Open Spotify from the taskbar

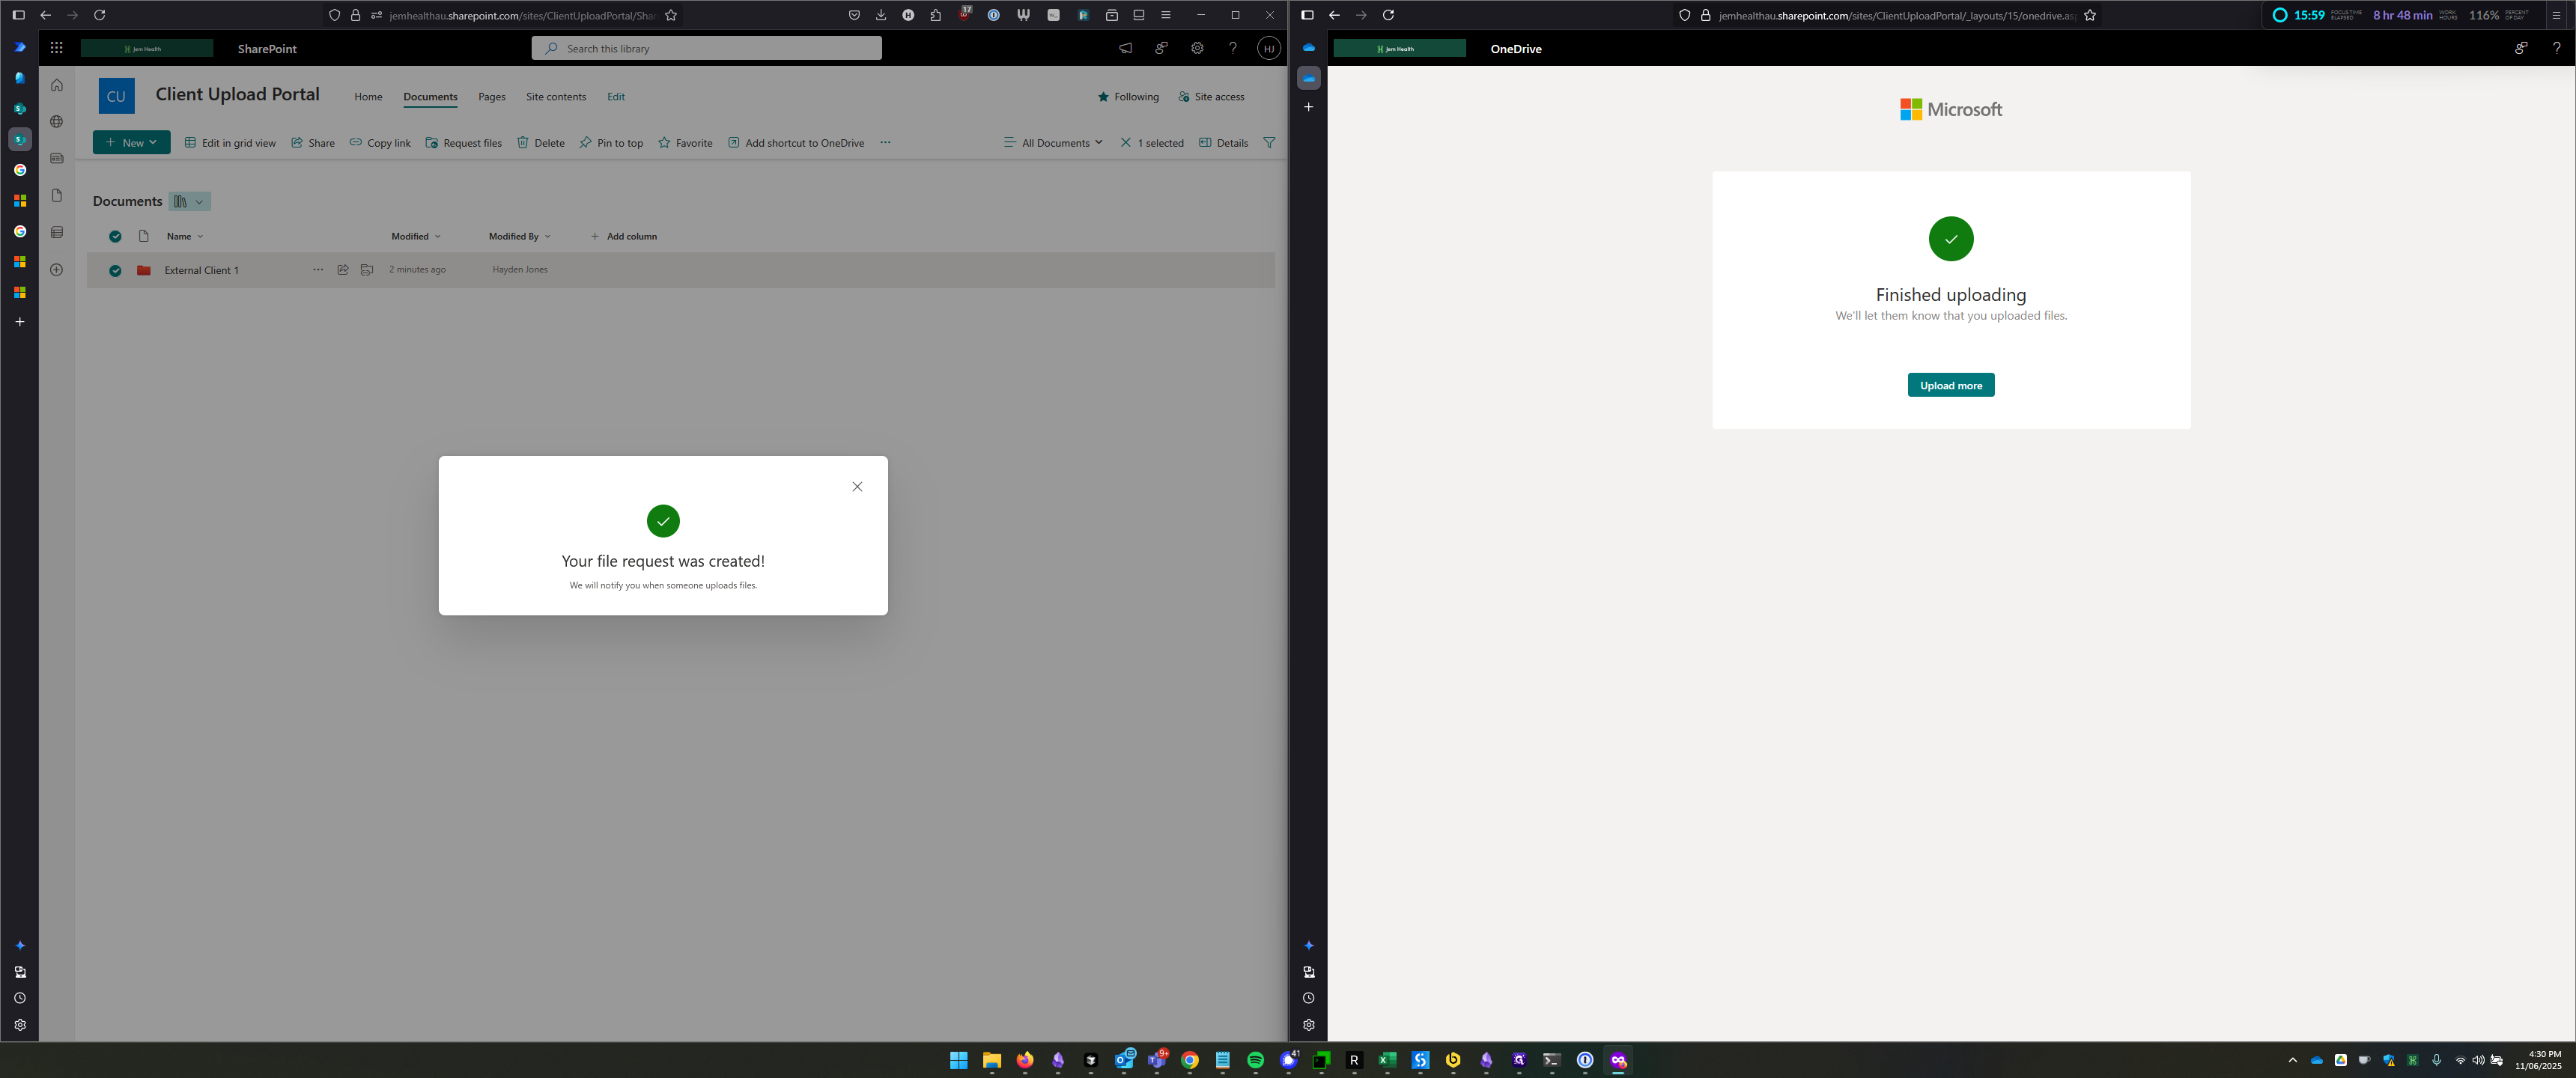point(1256,1060)
